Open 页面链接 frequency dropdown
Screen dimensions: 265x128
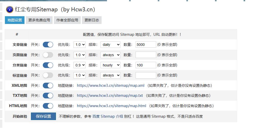click(110, 55)
